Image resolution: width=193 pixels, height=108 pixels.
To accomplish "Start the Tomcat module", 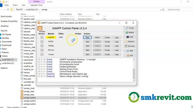I will point(87,54).
